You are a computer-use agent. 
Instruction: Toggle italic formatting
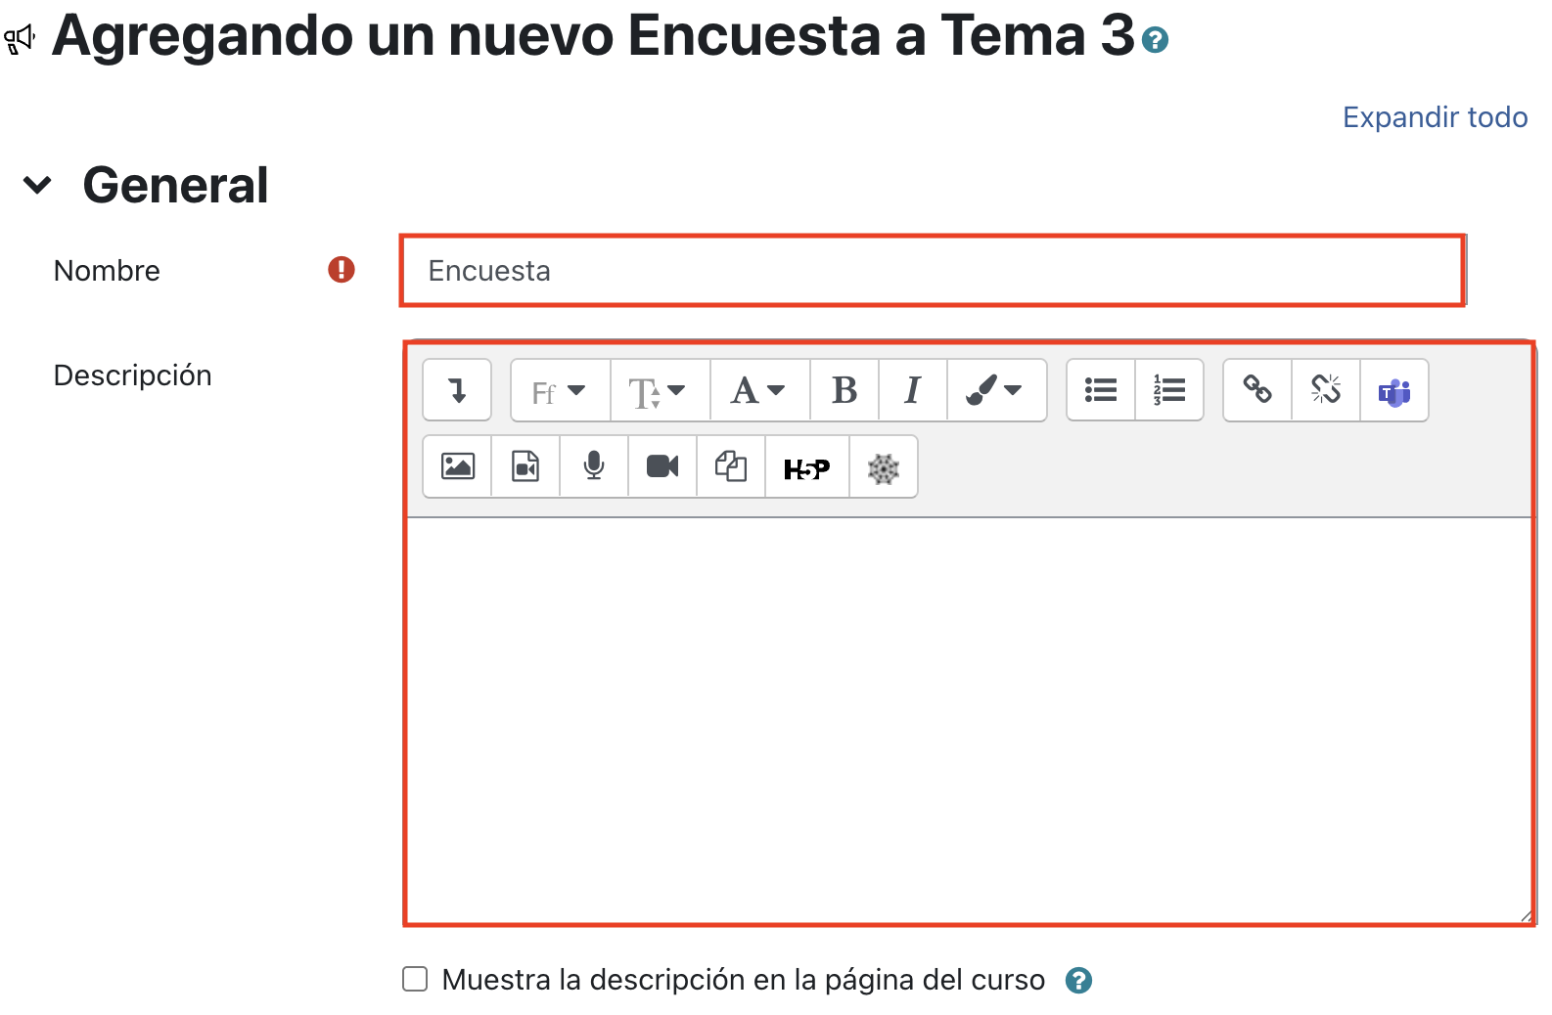pyautogui.click(x=913, y=390)
